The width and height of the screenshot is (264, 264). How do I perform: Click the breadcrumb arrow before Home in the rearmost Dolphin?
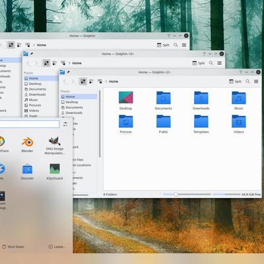point(34,45)
